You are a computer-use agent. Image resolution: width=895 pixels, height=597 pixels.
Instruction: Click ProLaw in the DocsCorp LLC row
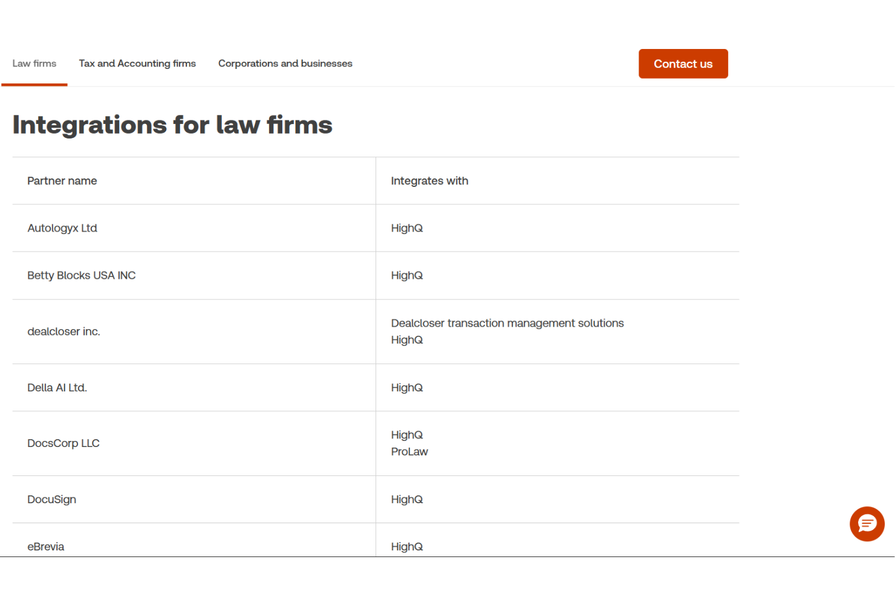409,452
